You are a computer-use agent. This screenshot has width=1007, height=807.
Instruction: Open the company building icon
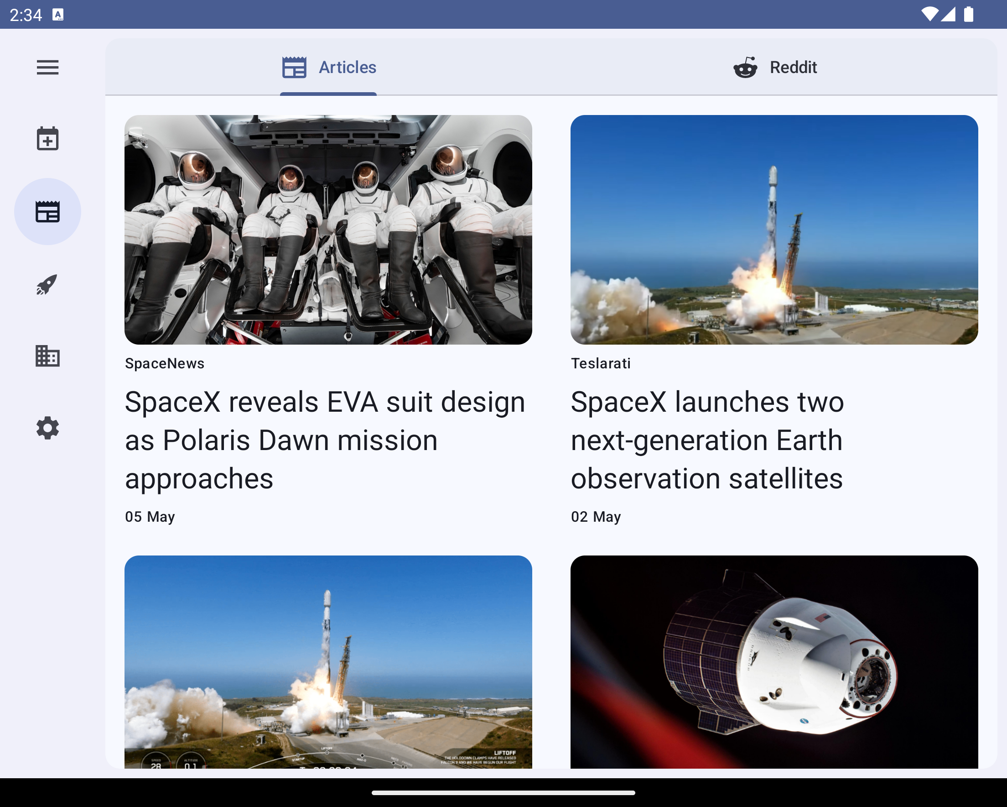point(47,356)
